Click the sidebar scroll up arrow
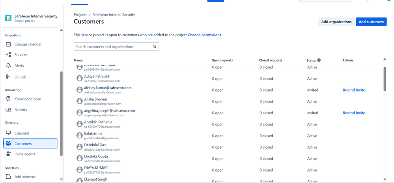This screenshot has width=394, height=183. coord(61,30)
